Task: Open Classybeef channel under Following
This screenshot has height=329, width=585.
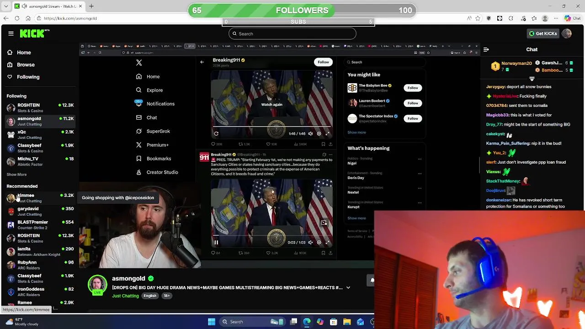Action: 40,148
